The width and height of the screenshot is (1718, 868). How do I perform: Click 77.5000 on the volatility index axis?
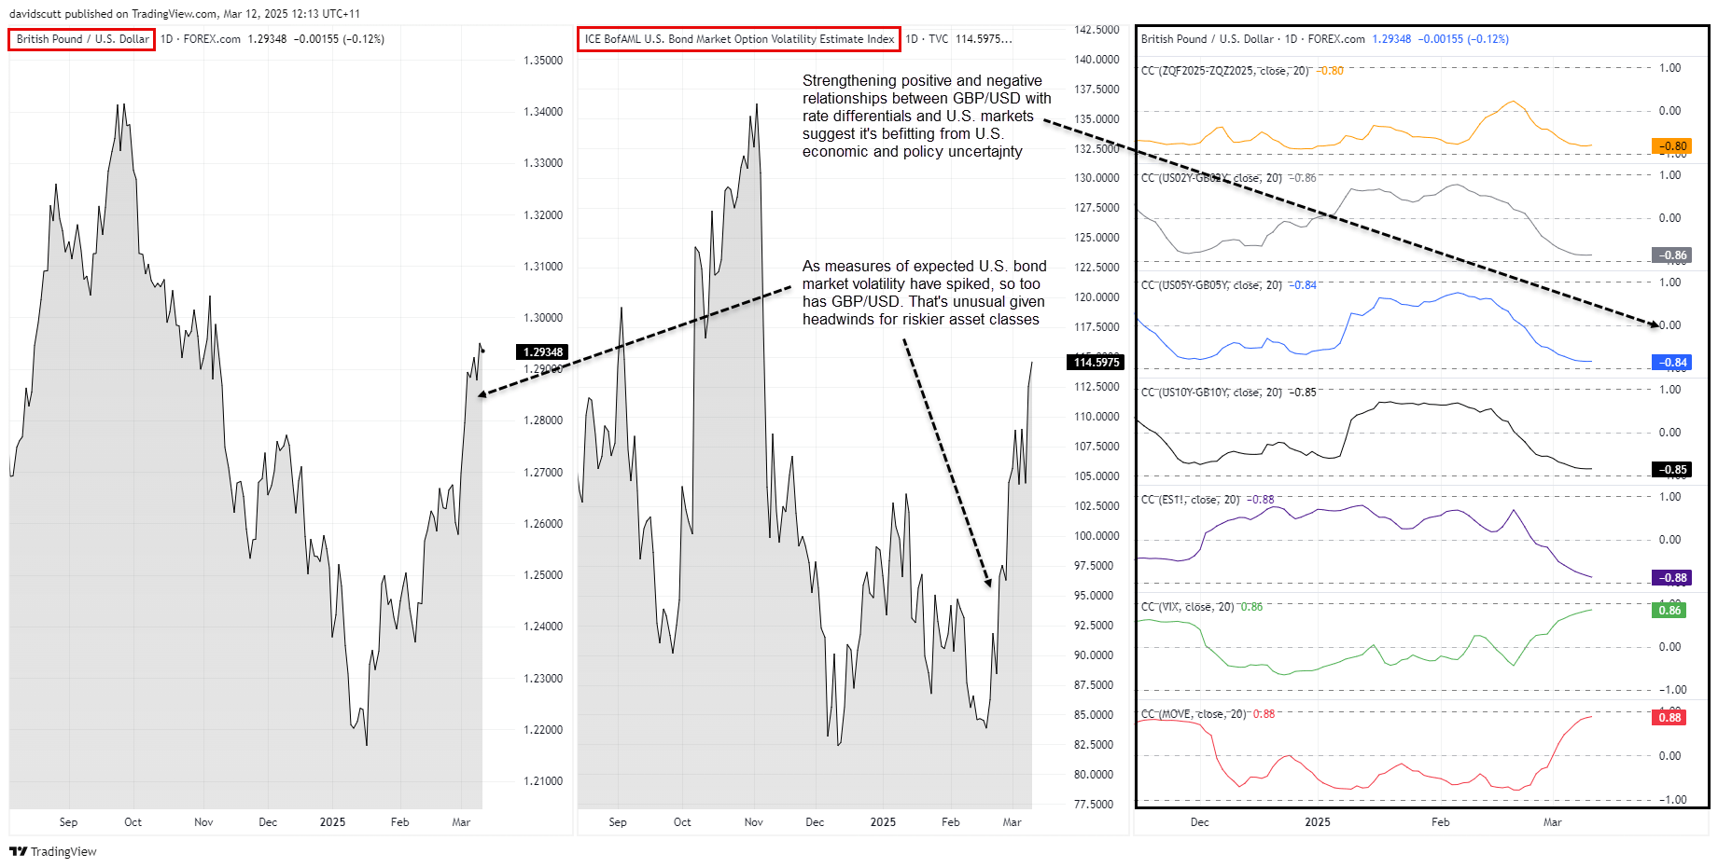click(1094, 805)
